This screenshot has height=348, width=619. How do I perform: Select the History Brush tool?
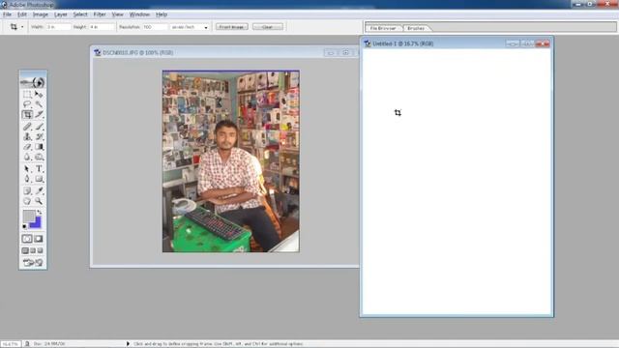click(x=39, y=136)
